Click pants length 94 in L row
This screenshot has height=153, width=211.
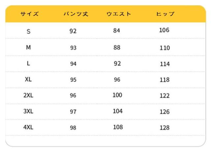click(73, 64)
